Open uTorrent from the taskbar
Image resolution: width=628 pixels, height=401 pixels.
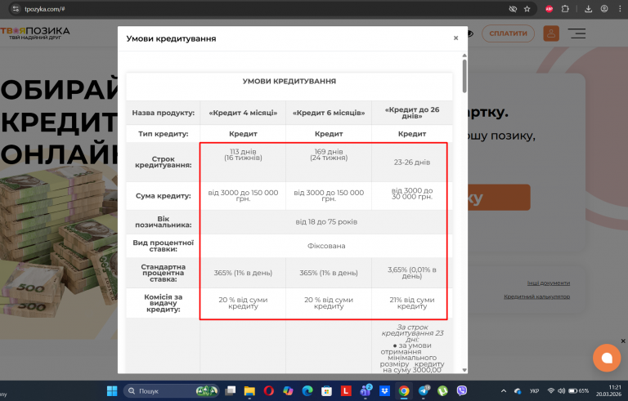tap(442, 390)
